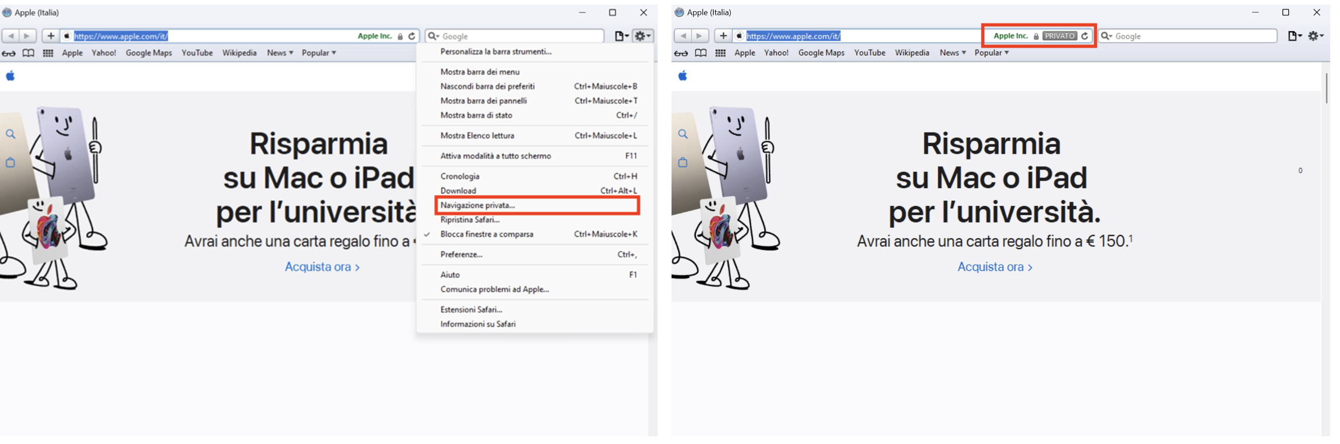Open Download from the gear menu
The width and height of the screenshot is (1340, 444).
pyautogui.click(x=535, y=191)
